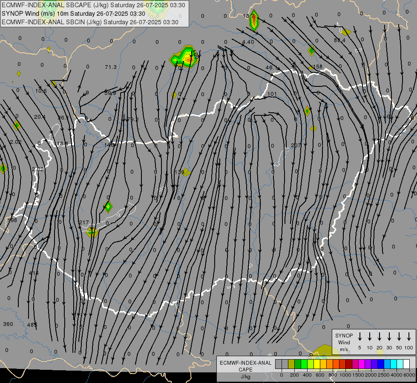Image resolution: width=417 pixels, height=383 pixels.
Task: Select the pure blue swatch in the CAPE legend
Action: [380, 364]
